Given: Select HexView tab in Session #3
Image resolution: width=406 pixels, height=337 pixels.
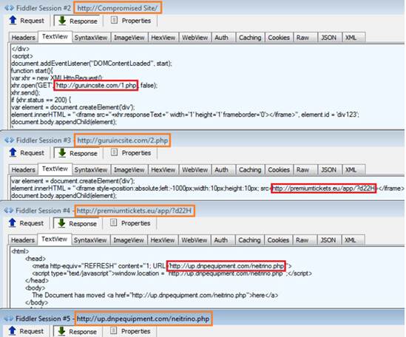Looking at the screenshot, I should coord(163,170).
